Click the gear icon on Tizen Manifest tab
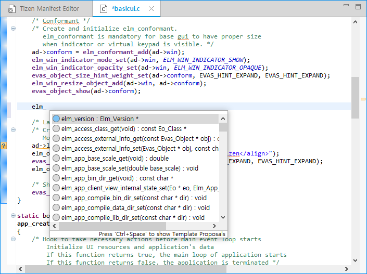This screenshot has height=274, width=367. [11, 9]
